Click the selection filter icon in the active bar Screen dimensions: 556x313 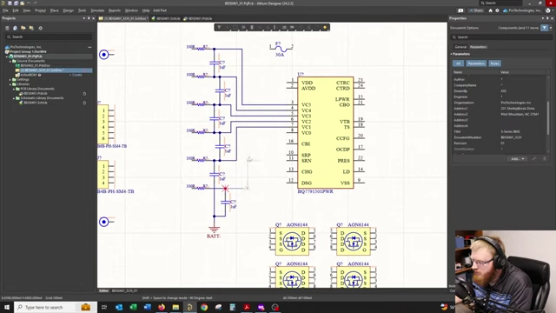(219, 27)
